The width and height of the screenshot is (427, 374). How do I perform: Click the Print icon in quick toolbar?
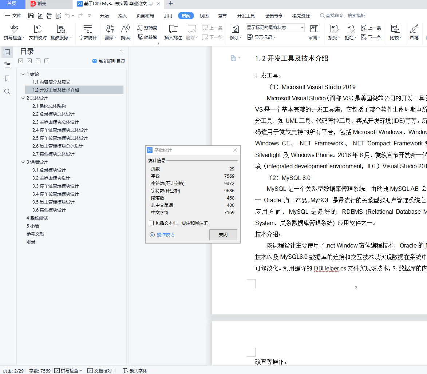(49, 16)
